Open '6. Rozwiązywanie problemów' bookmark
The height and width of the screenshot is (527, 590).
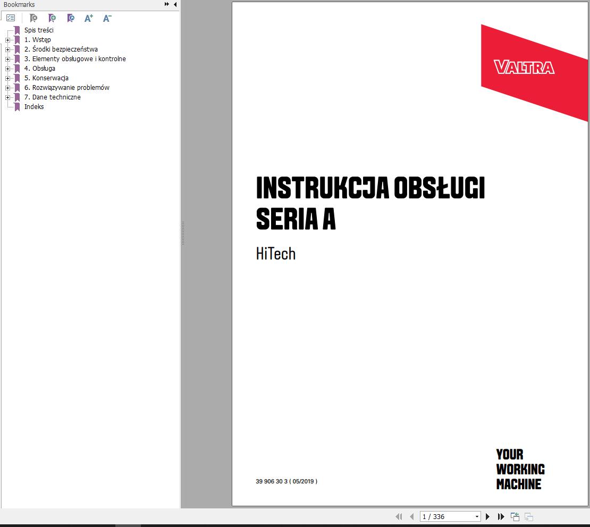click(66, 87)
